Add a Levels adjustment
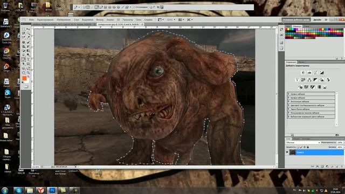The image size is (345, 194). pos(309,73)
